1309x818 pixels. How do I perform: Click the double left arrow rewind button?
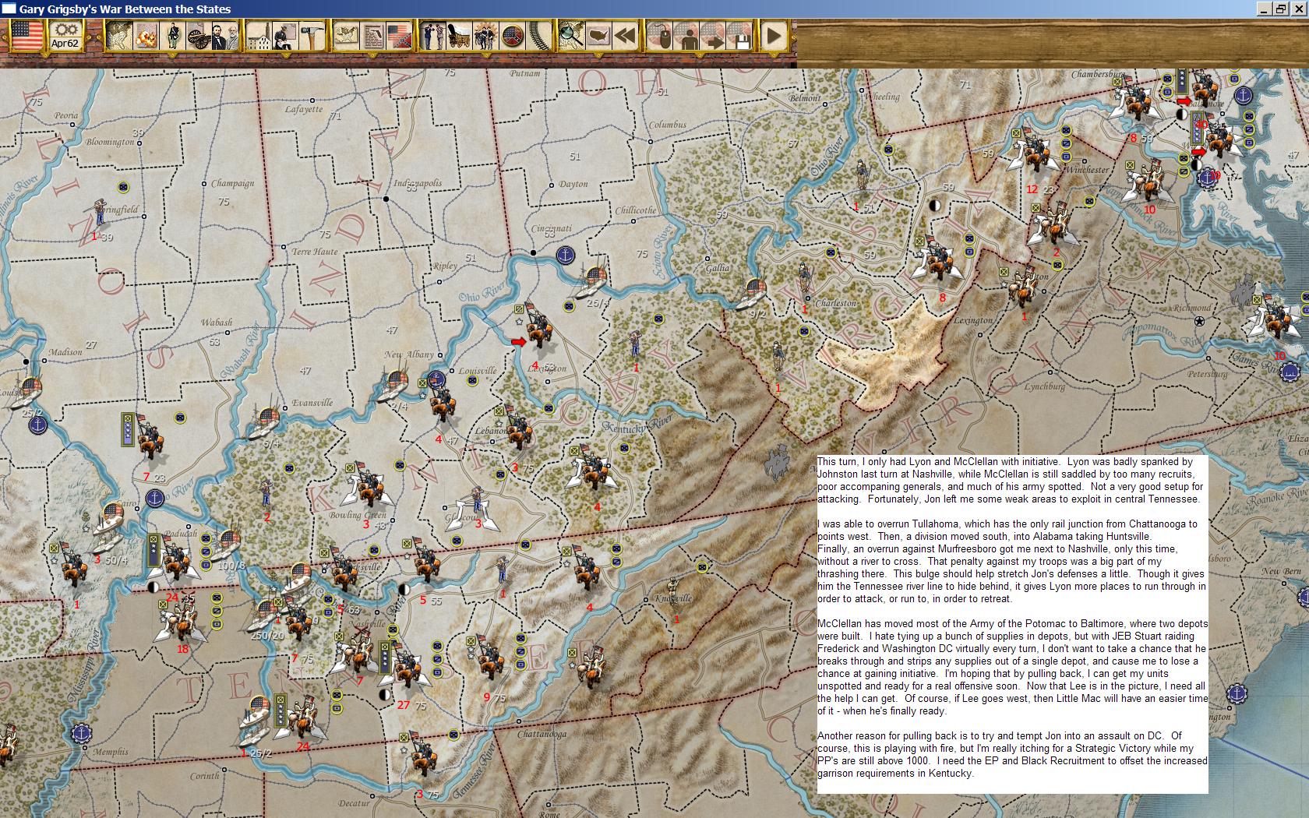click(x=624, y=36)
